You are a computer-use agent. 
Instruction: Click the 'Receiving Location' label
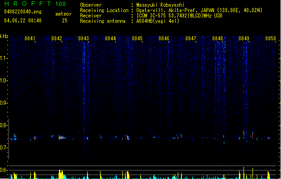104,10
